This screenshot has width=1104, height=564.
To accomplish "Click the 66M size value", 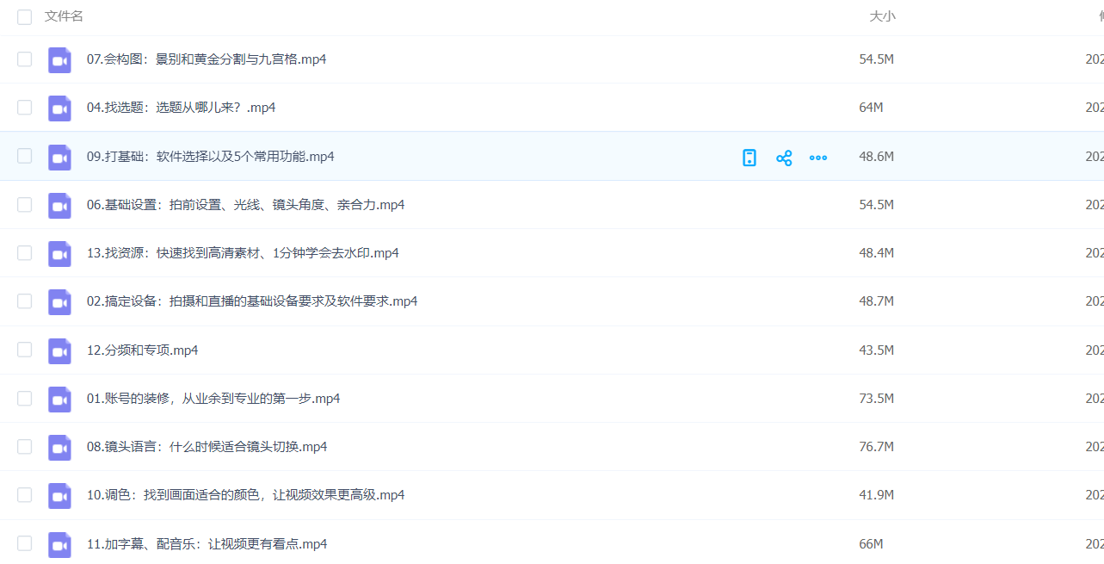I will [x=871, y=544].
